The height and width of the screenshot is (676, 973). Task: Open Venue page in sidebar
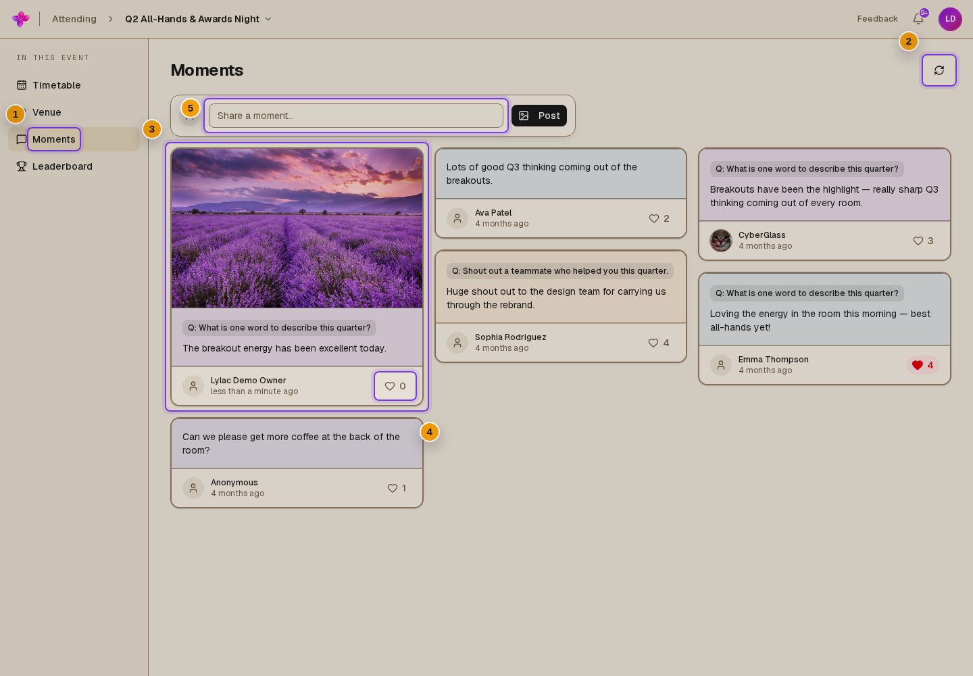[x=74, y=112]
